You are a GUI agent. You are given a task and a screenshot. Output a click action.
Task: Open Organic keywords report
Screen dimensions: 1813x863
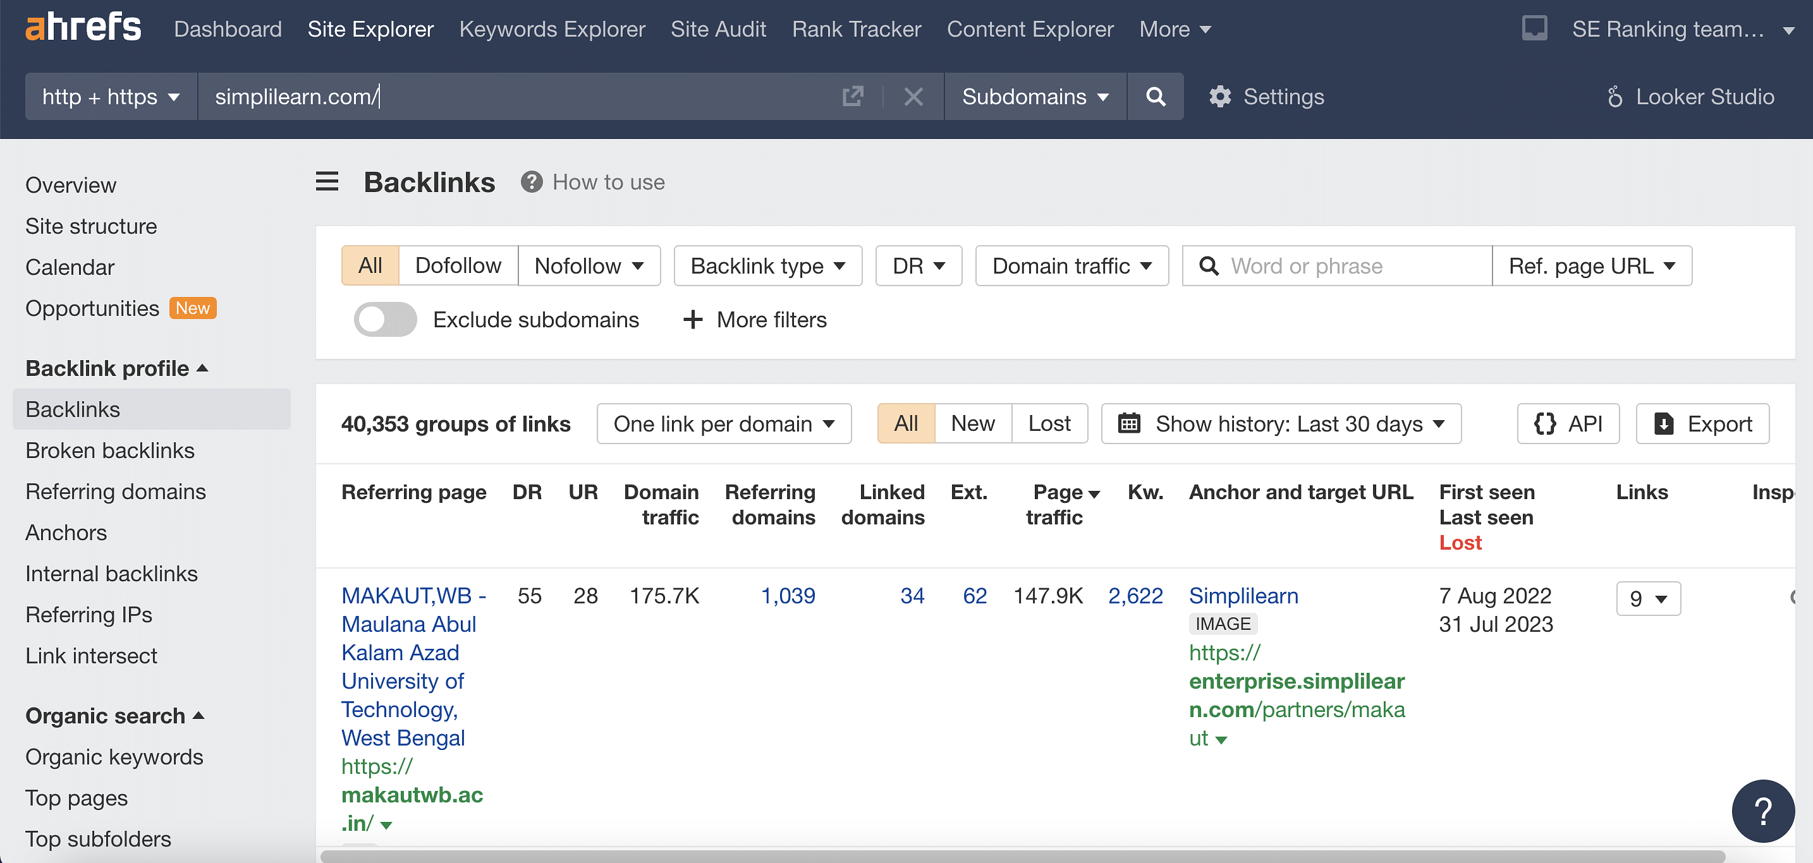114,757
